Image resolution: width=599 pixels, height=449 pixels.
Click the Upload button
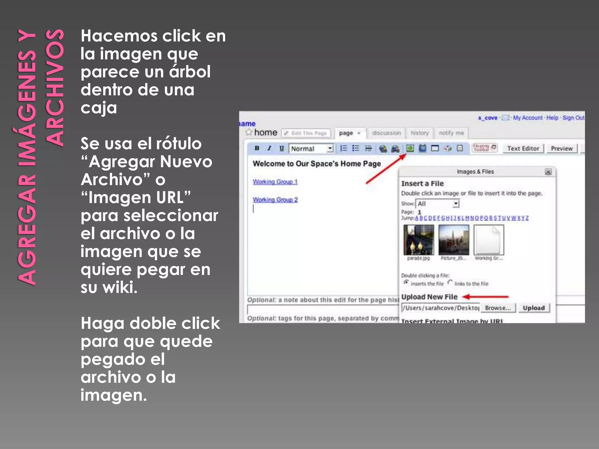click(534, 308)
